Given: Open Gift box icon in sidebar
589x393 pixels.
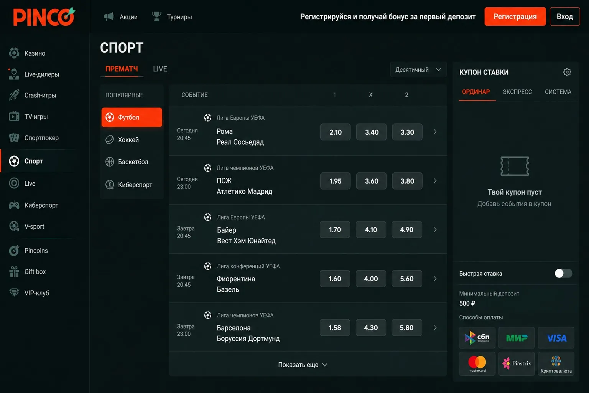Looking at the screenshot, I should click(14, 272).
